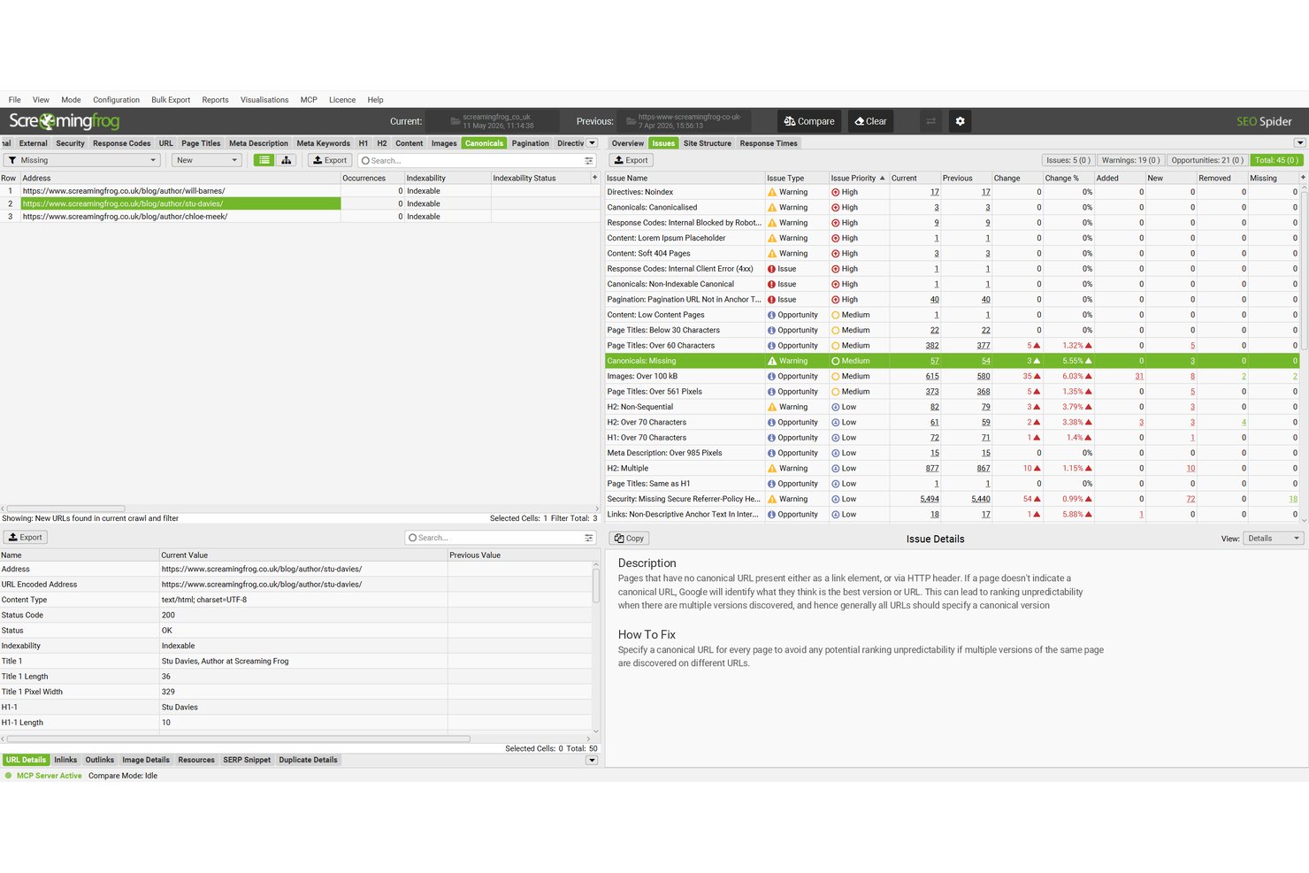This screenshot has width=1309, height=873.
Task: Expand the right panel tab overflow arrow
Action: 1299,143
